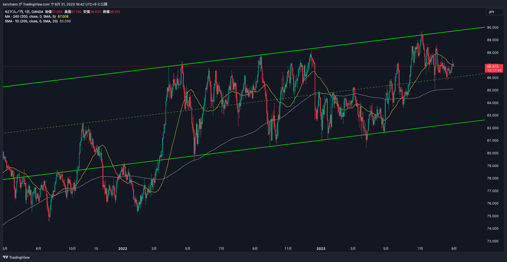507x262 pixels.
Task: Click the 82.000 price axis label
Action: click(x=493, y=128)
